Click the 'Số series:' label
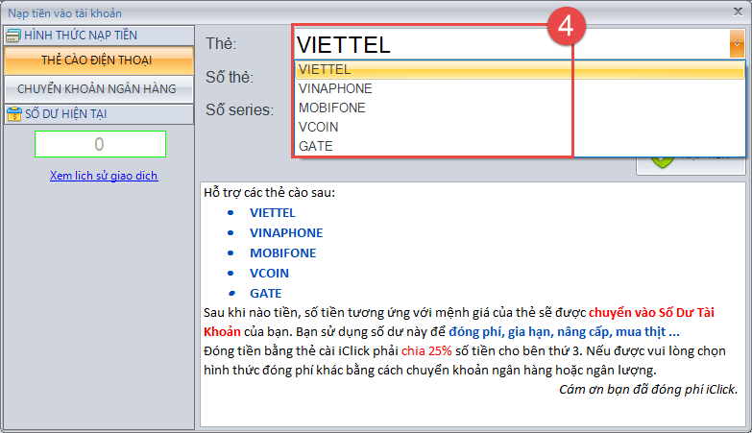This screenshot has width=752, height=433. click(239, 110)
